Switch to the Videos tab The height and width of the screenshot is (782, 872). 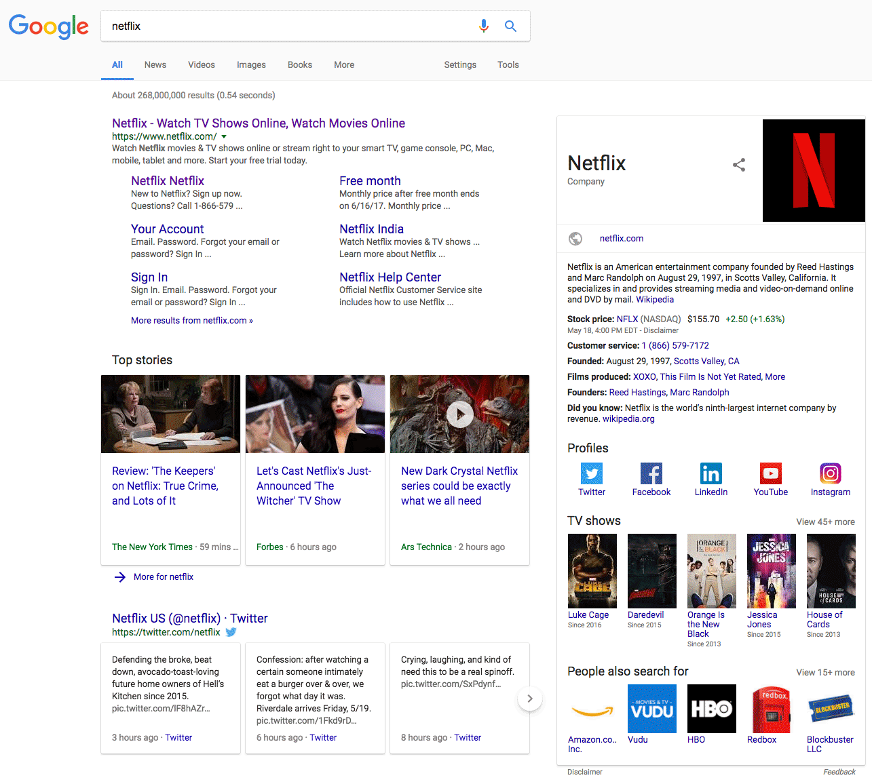(202, 65)
